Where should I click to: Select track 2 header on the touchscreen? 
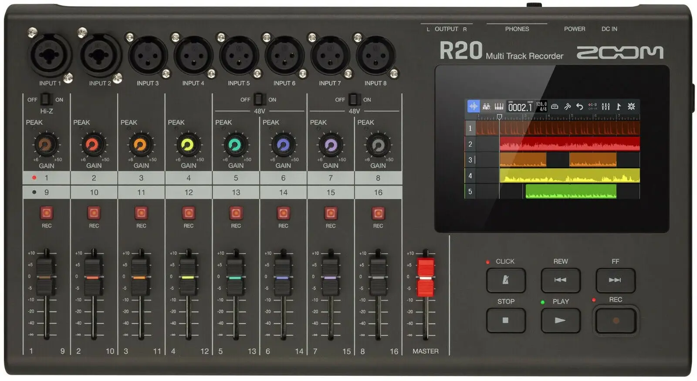click(470, 144)
